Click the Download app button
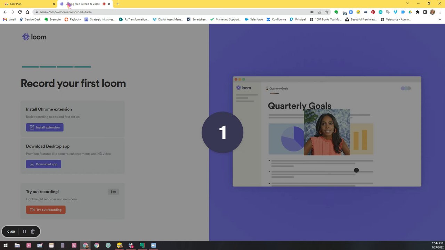Viewport: 445px width, 250px height. (43, 164)
